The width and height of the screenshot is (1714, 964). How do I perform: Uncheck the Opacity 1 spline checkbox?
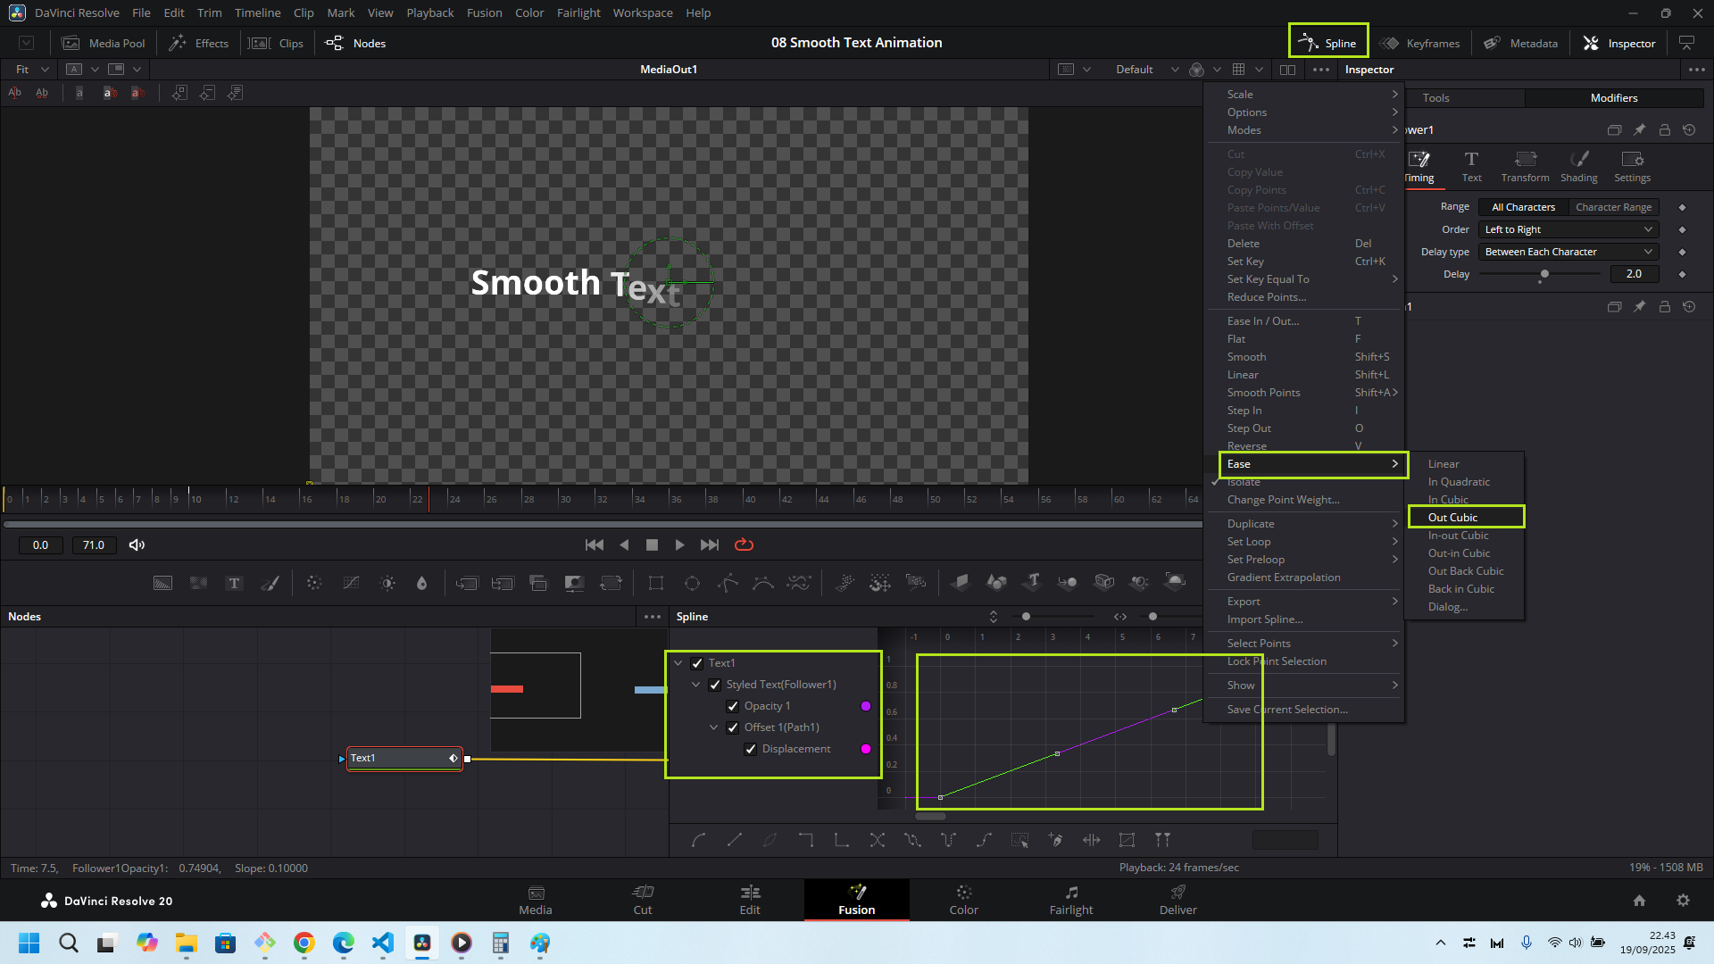pos(733,706)
